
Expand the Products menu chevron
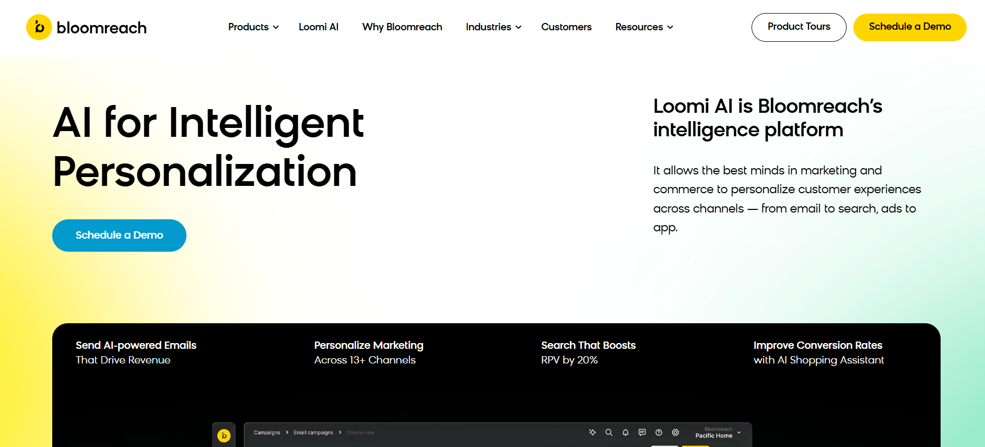[276, 27]
